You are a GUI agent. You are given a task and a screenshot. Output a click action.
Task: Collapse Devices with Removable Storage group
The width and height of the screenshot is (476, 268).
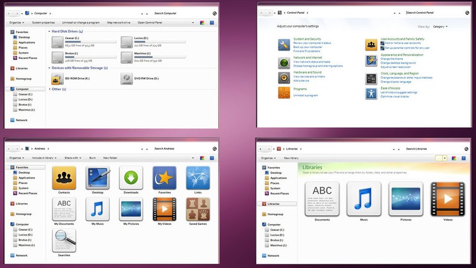[x=49, y=68]
